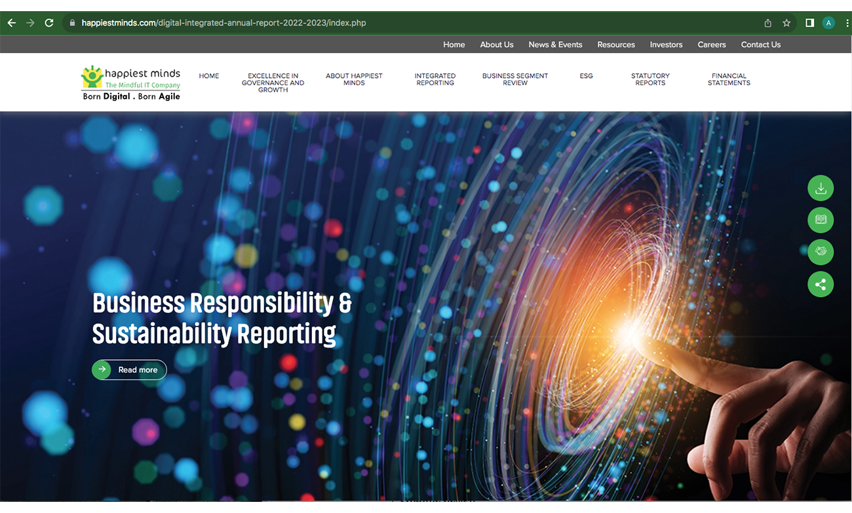Open the ESG navigation item

pyautogui.click(x=586, y=76)
